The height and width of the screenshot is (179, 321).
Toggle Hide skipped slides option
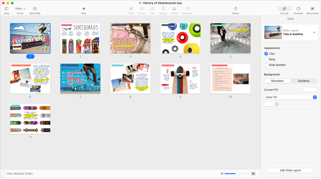pyautogui.click(x=4, y=173)
